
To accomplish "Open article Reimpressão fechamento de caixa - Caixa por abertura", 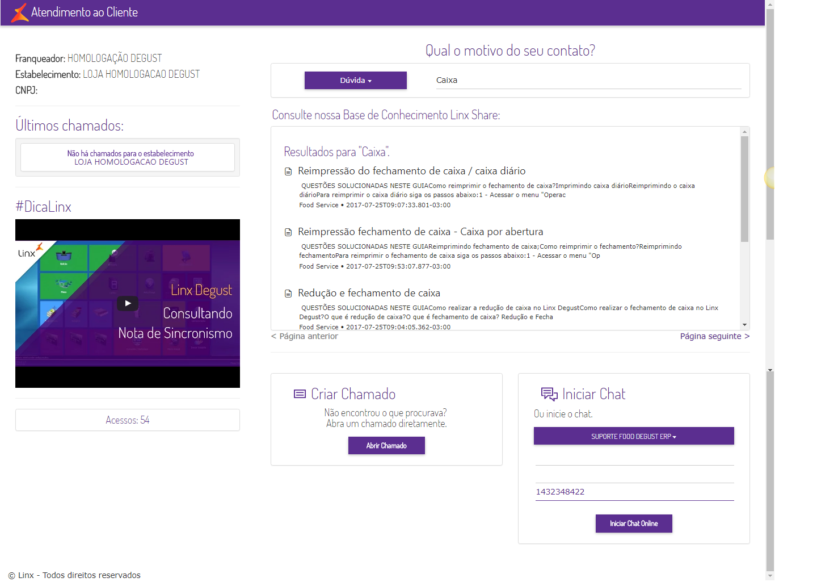I will [420, 232].
